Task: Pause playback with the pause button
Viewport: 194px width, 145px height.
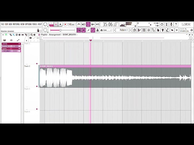Action: click(56, 24)
